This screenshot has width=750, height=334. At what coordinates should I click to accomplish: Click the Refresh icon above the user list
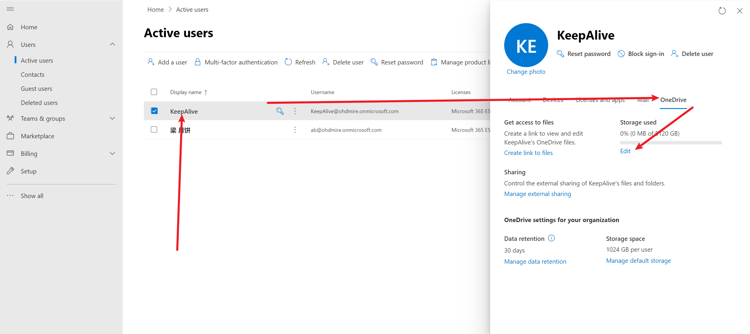(288, 62)
